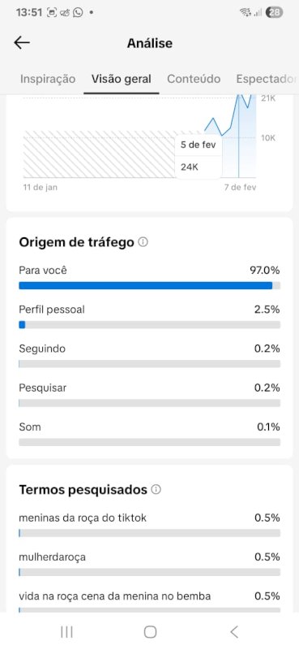Switch to the Inspiração tab
Screen dimensions: 299x650
pyautogui.click(x=48, y=79)
